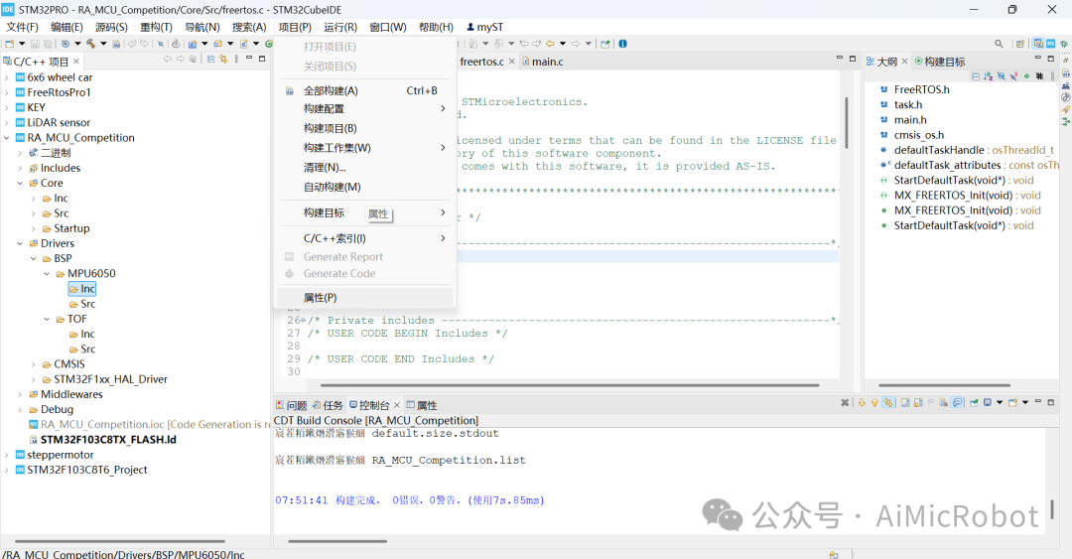Close the freertos.c editor tab
This screenshot has height=559, width=1072.
[x=511, y=62]
